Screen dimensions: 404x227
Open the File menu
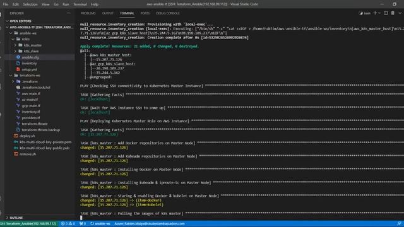(x=6, y=4)
